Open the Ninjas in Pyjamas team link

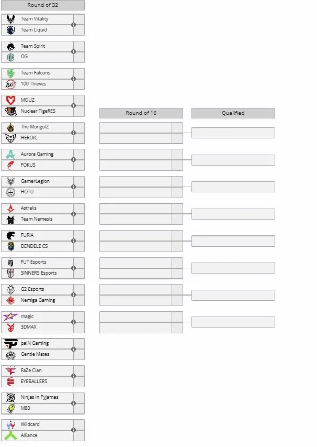coord(39,397)
